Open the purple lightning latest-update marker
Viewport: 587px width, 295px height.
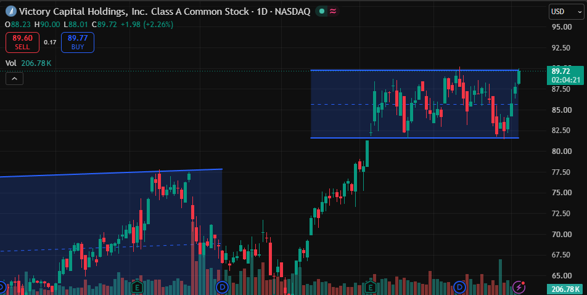click(519, 287)
